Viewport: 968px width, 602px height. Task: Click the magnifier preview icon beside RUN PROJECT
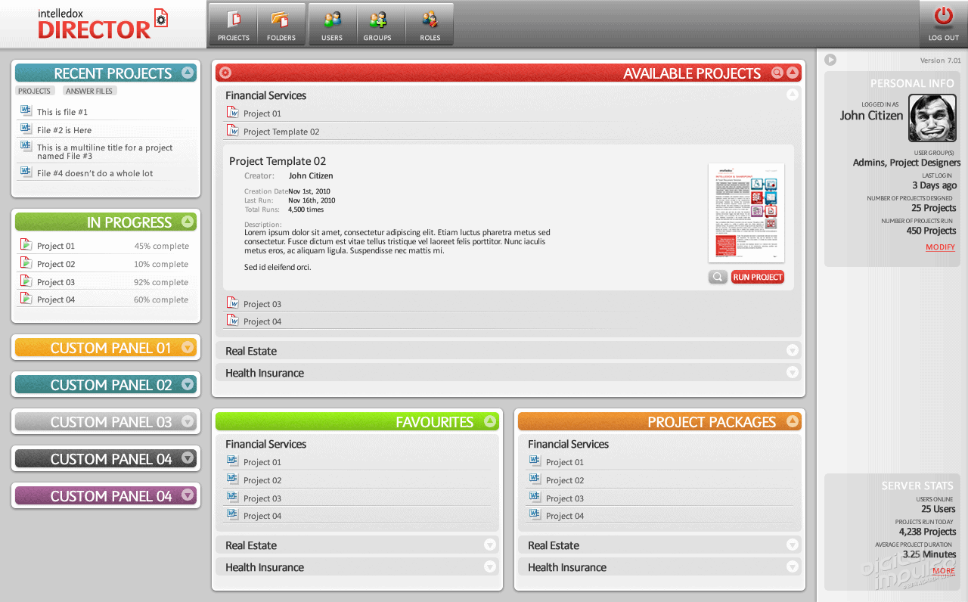click(x=717, y=277)
